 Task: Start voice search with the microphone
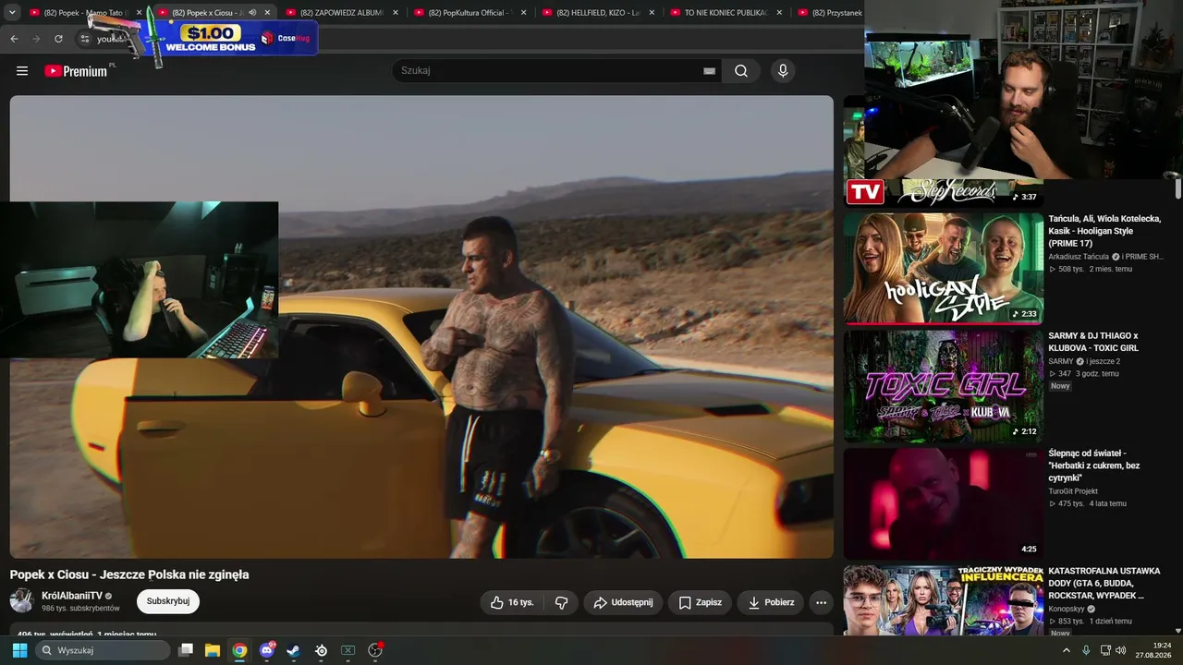point(783,71)
